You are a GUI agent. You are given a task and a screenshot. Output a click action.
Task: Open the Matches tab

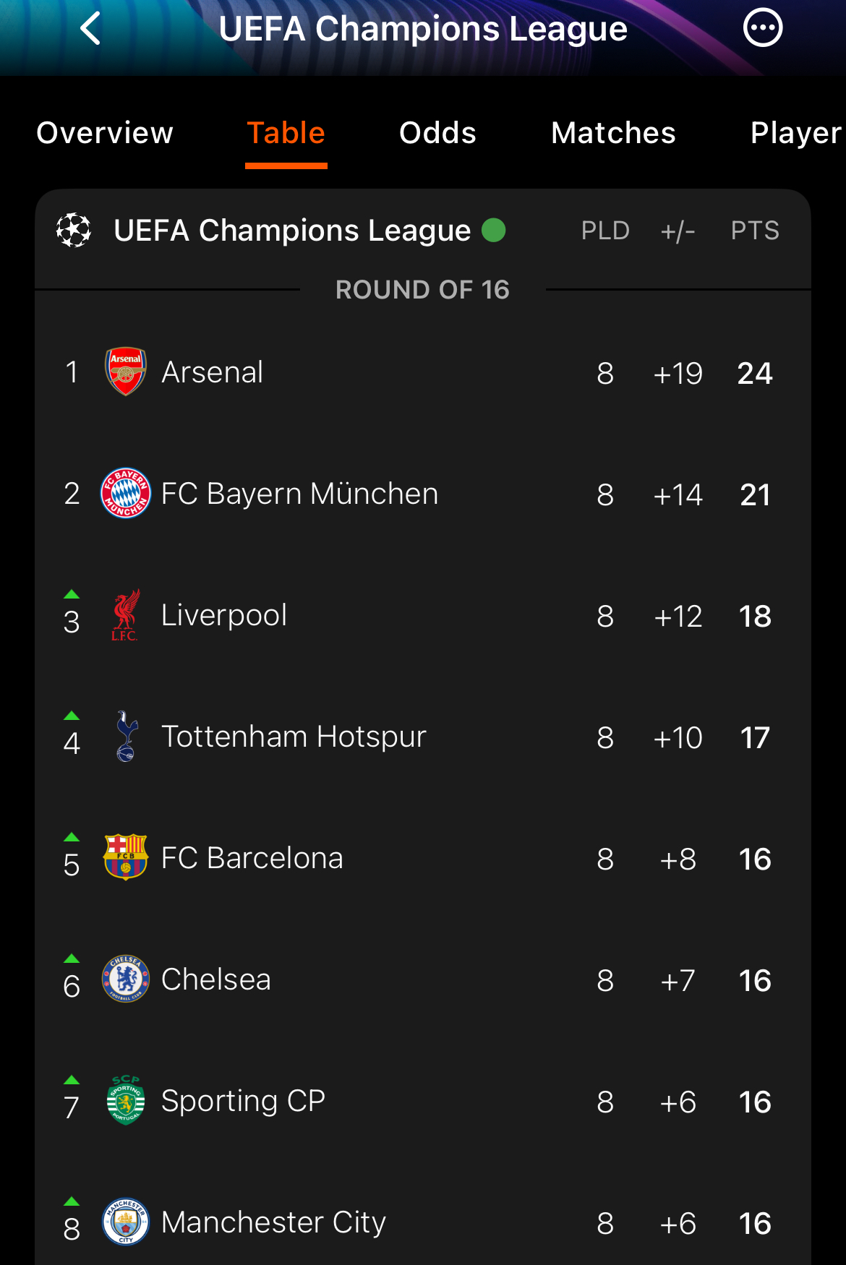[613, 133]
